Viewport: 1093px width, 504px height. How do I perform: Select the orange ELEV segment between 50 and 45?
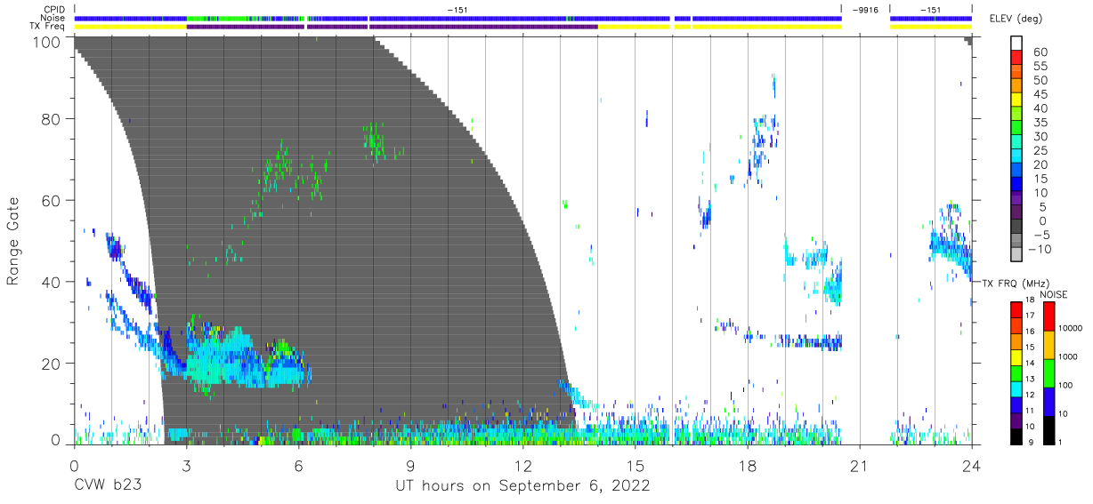tap(1016, 86)
